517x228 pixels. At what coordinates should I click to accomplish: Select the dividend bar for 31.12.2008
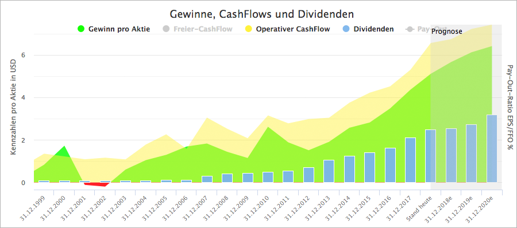227,178
